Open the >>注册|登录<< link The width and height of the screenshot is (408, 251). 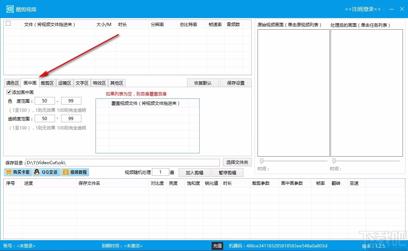click(x=363, y=9)
